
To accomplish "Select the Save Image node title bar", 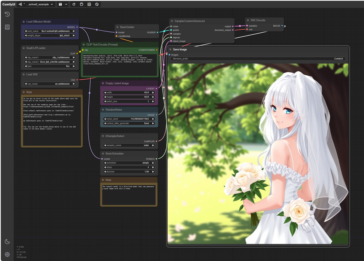I will pyautogui.click(x=258, y=49).
